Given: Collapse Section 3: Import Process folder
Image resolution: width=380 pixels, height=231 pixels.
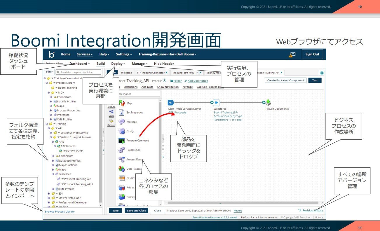Looking at the screenshot, I should point(51,137).
